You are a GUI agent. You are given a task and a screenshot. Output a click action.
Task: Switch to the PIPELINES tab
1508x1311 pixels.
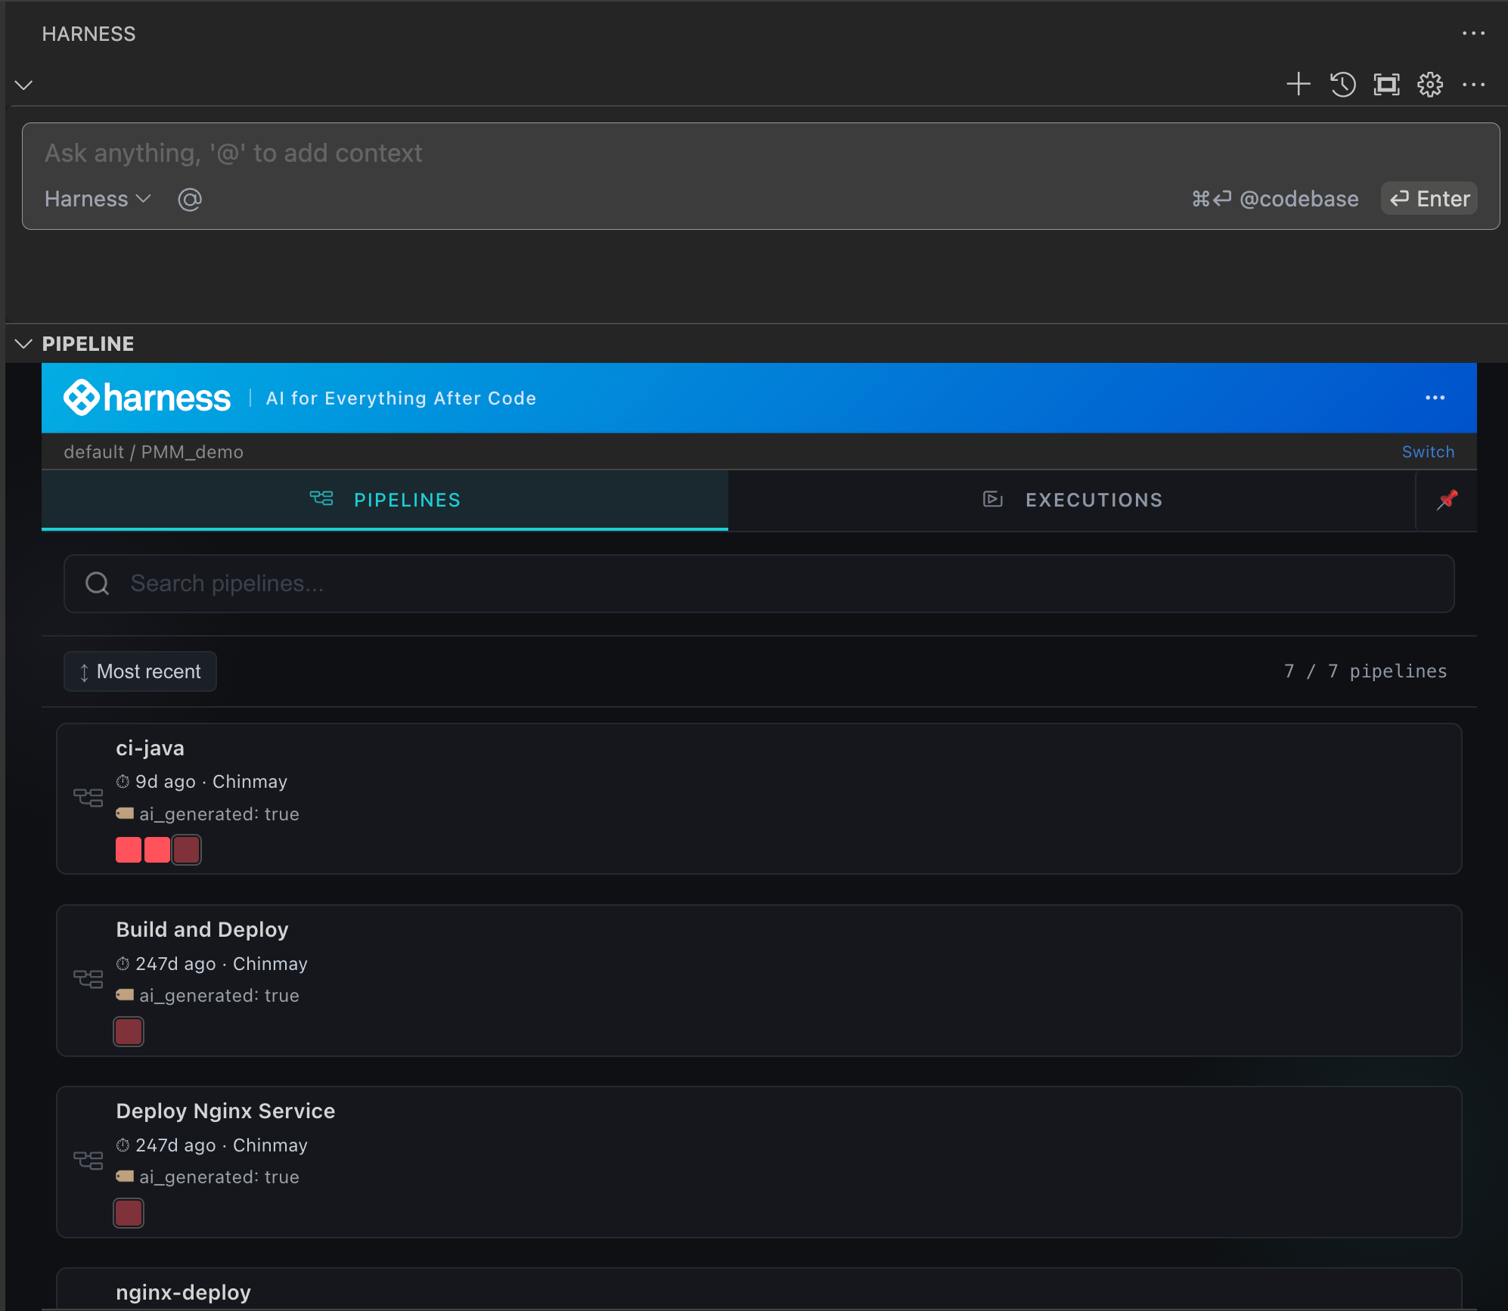[x=385, y=500]
